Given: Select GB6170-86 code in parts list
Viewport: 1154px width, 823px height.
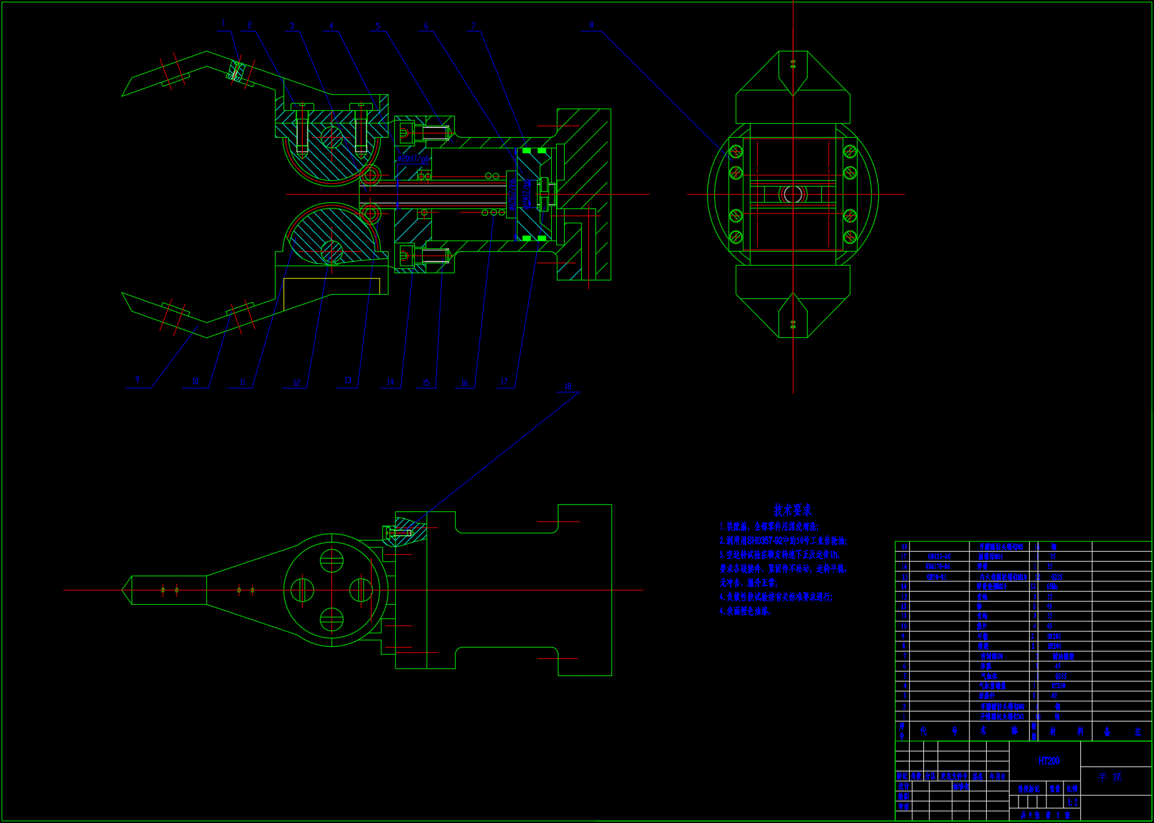Looking at the screenshot, I should click(x=937, y=567).
